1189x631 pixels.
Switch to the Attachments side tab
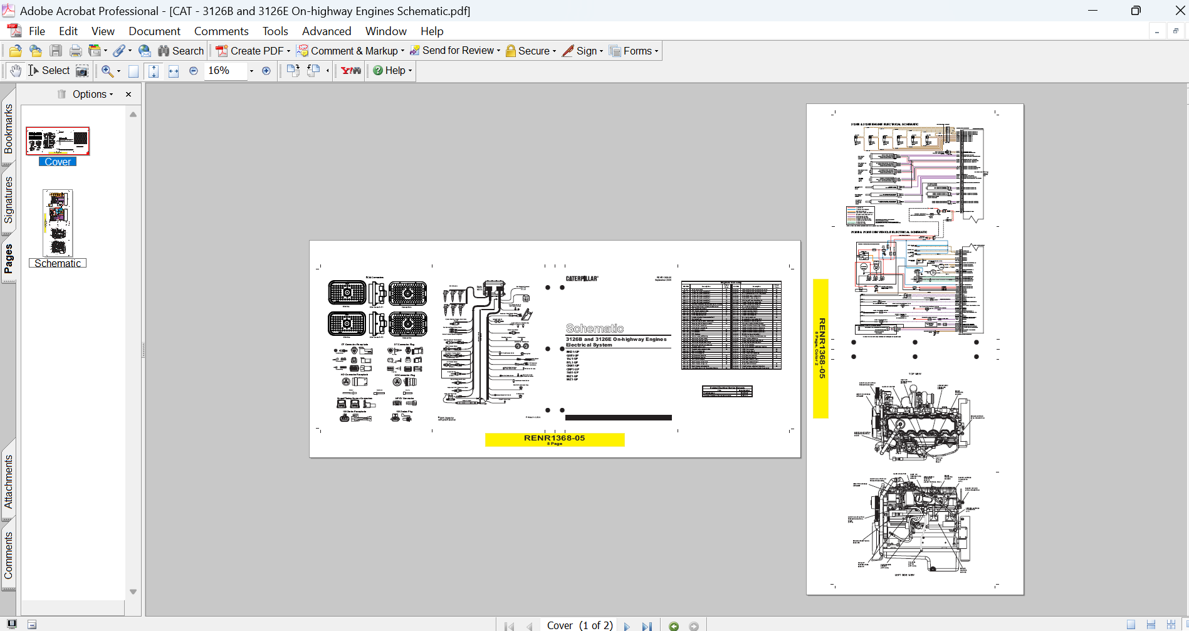tap(8, 481)
